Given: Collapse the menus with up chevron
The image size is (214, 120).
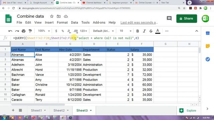Looking at the screenshot, I should (x=197, y=31).
